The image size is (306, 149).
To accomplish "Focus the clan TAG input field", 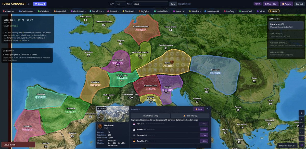I will [x=120, y=4].
